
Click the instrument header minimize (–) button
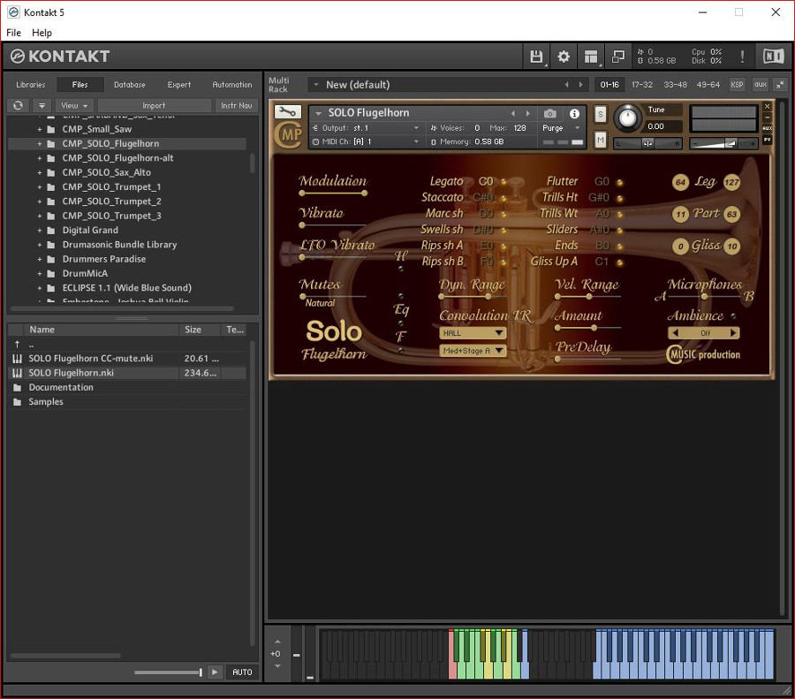[767, 118]
